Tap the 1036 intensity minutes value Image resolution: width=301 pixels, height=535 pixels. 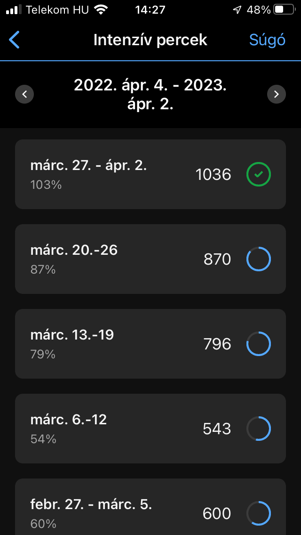click(214, 175)
